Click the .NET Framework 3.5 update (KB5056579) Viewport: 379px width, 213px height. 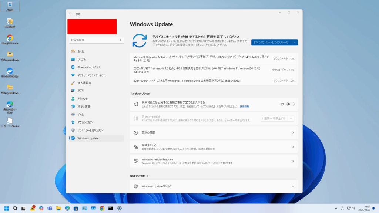tap(214, 70)
